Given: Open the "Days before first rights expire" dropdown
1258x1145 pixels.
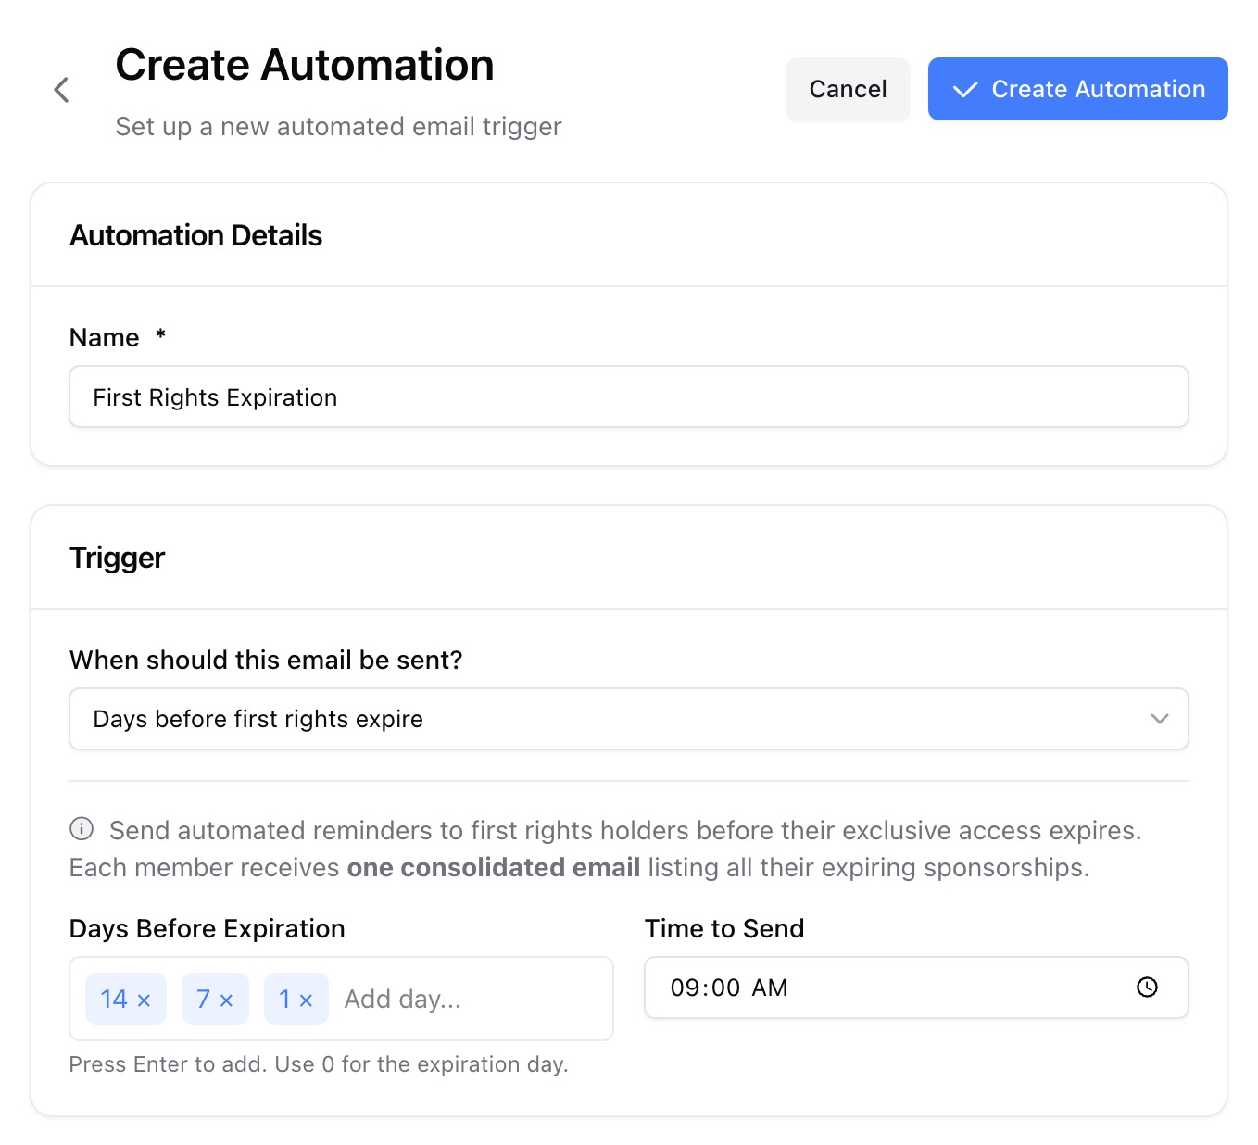Looking at the screenshot, I should click(x=629, y=719).
